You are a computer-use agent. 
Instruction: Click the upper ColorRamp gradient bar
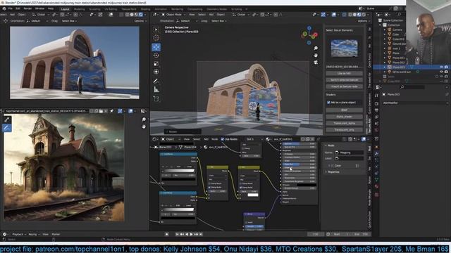coord(178,171)
